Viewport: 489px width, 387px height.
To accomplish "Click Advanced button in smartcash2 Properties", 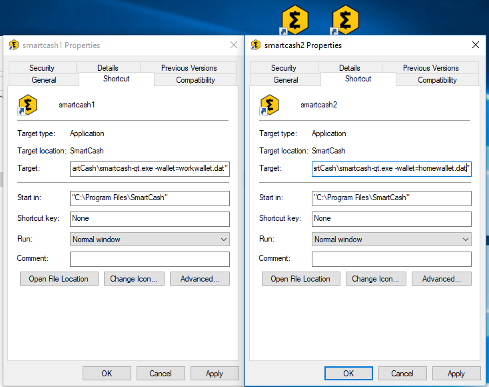I will click(x=442, y=279).
